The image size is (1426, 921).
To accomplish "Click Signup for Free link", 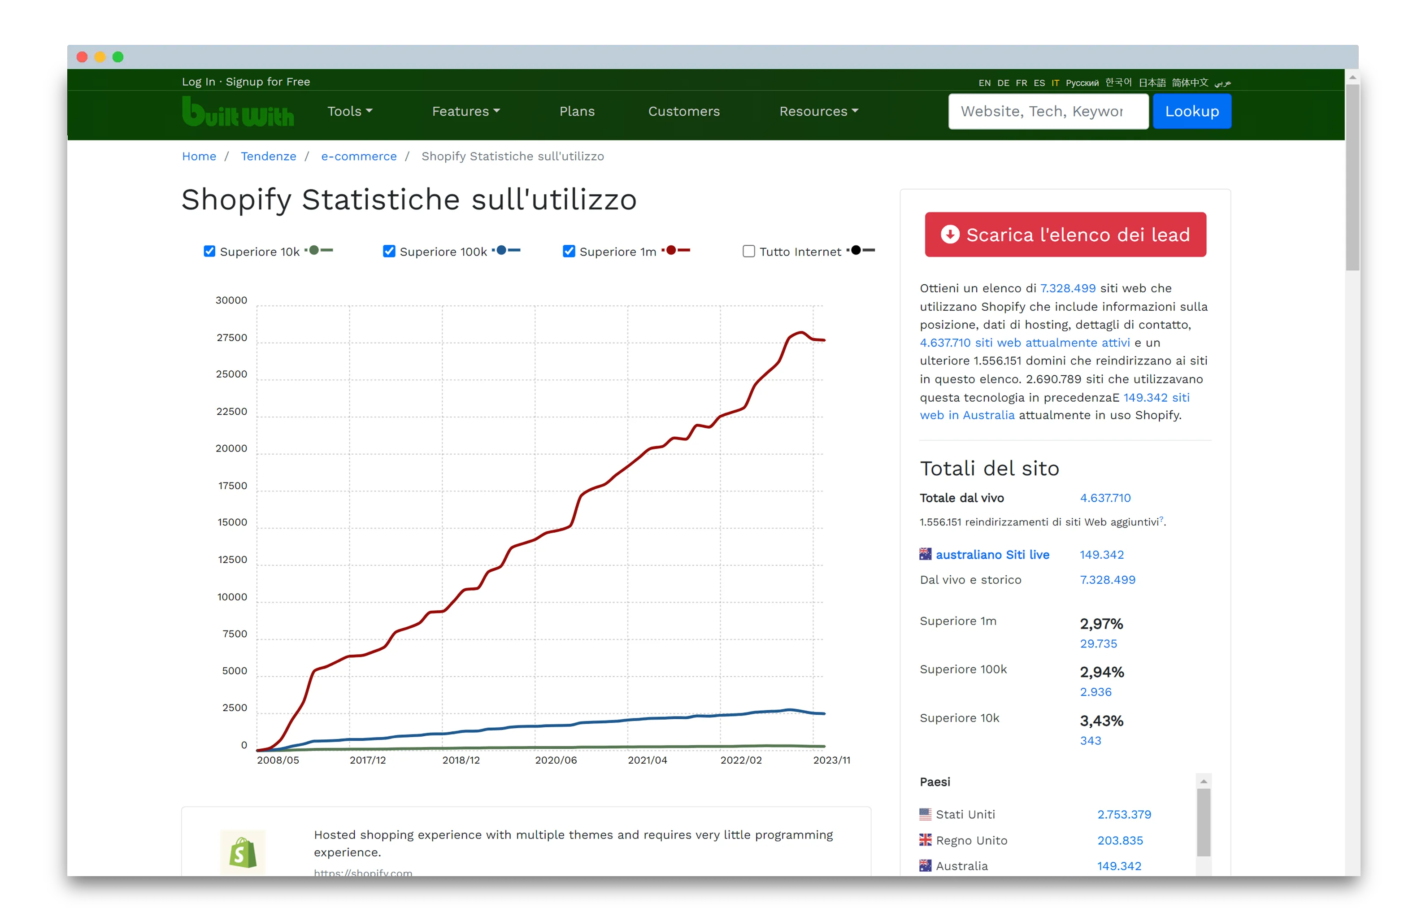I will point(268,81).
